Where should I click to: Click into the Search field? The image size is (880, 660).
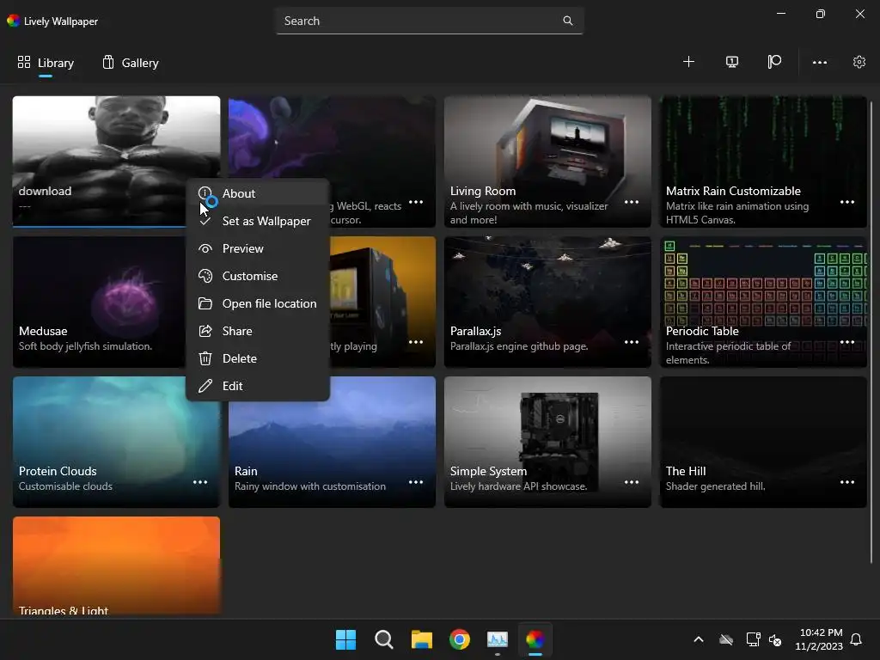(x=430, y=21)
